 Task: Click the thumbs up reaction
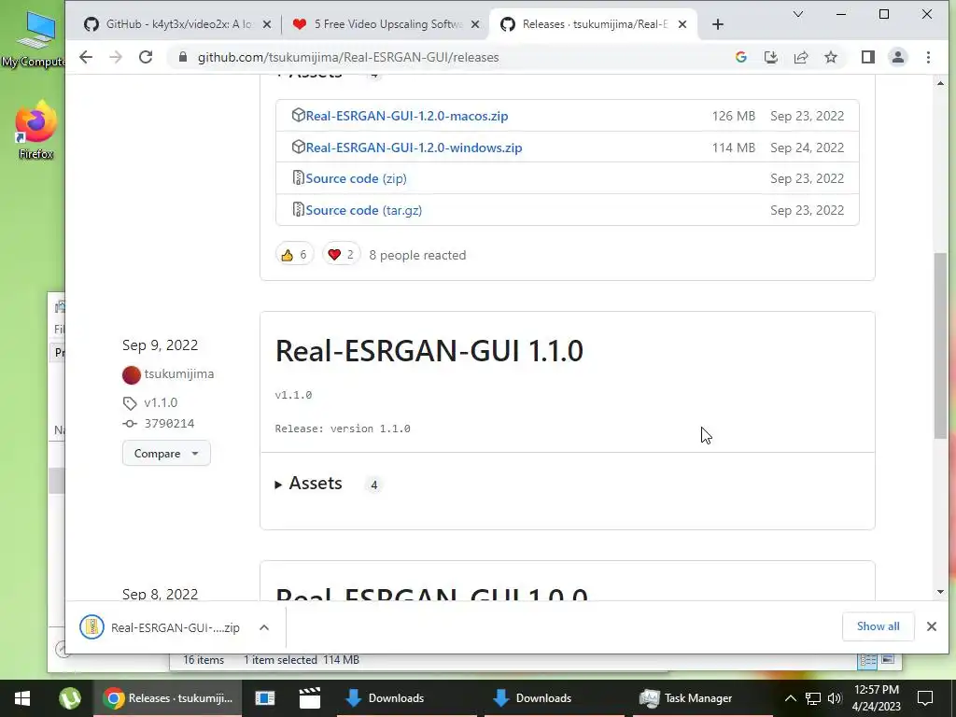click(x=294, y=255)
